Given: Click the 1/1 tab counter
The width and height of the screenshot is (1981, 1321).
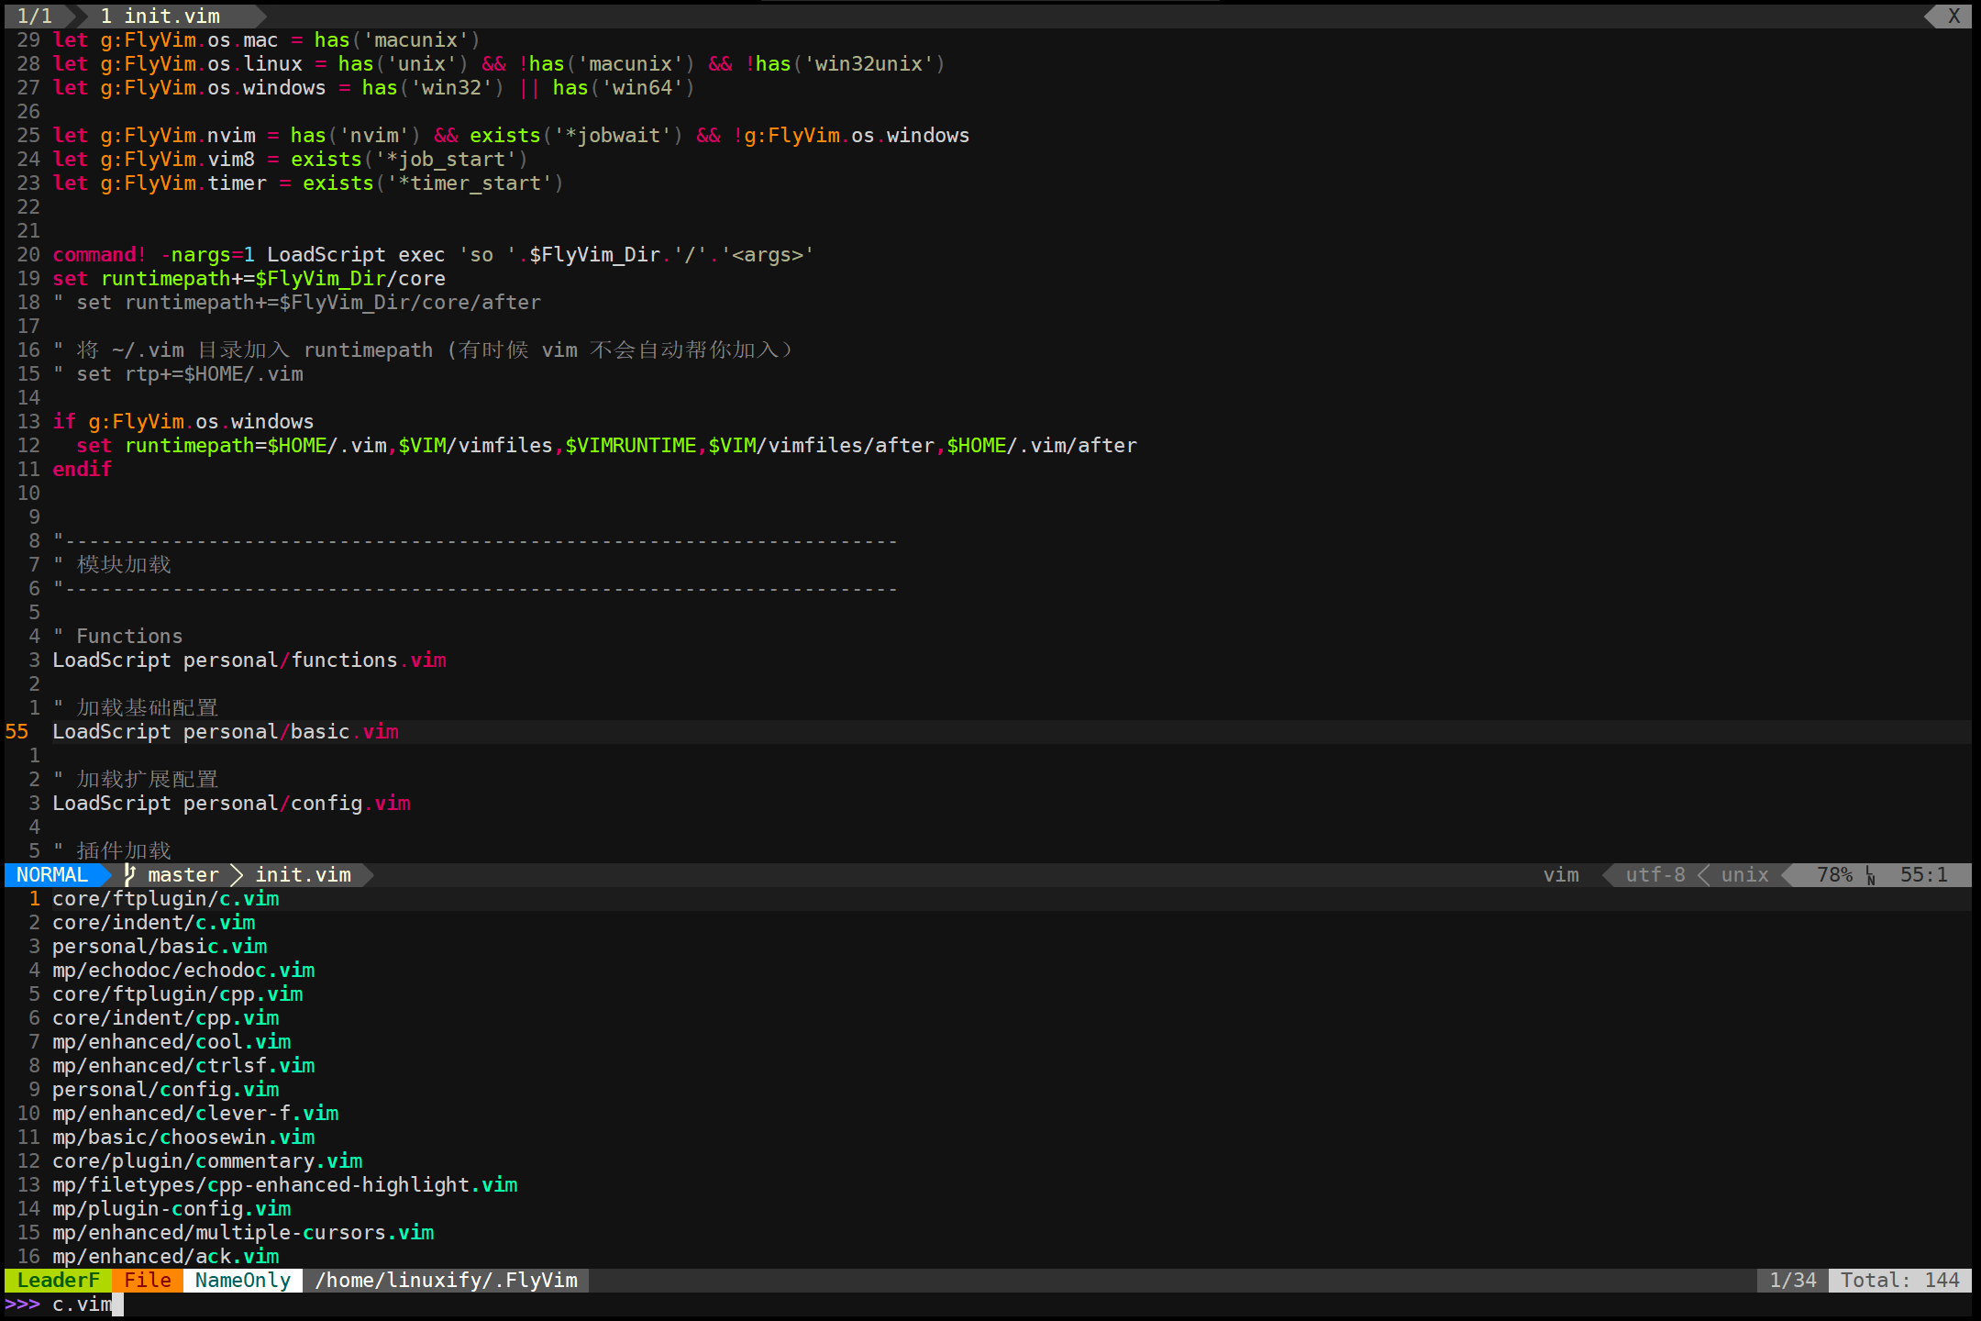Looking at the screenshot, I should coord(35,16).
